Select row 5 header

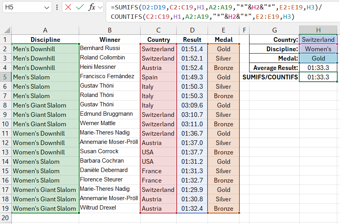5,77
